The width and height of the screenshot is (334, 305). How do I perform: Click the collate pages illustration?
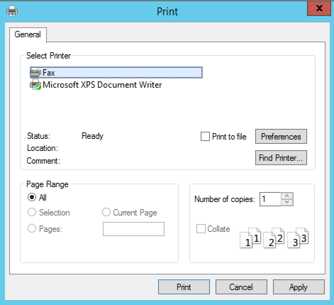pyautogui.click(x=274, y=238)
